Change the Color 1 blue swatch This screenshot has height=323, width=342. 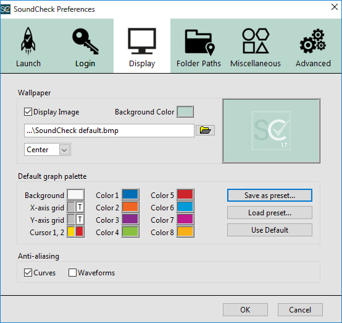[x=130, y=194]
